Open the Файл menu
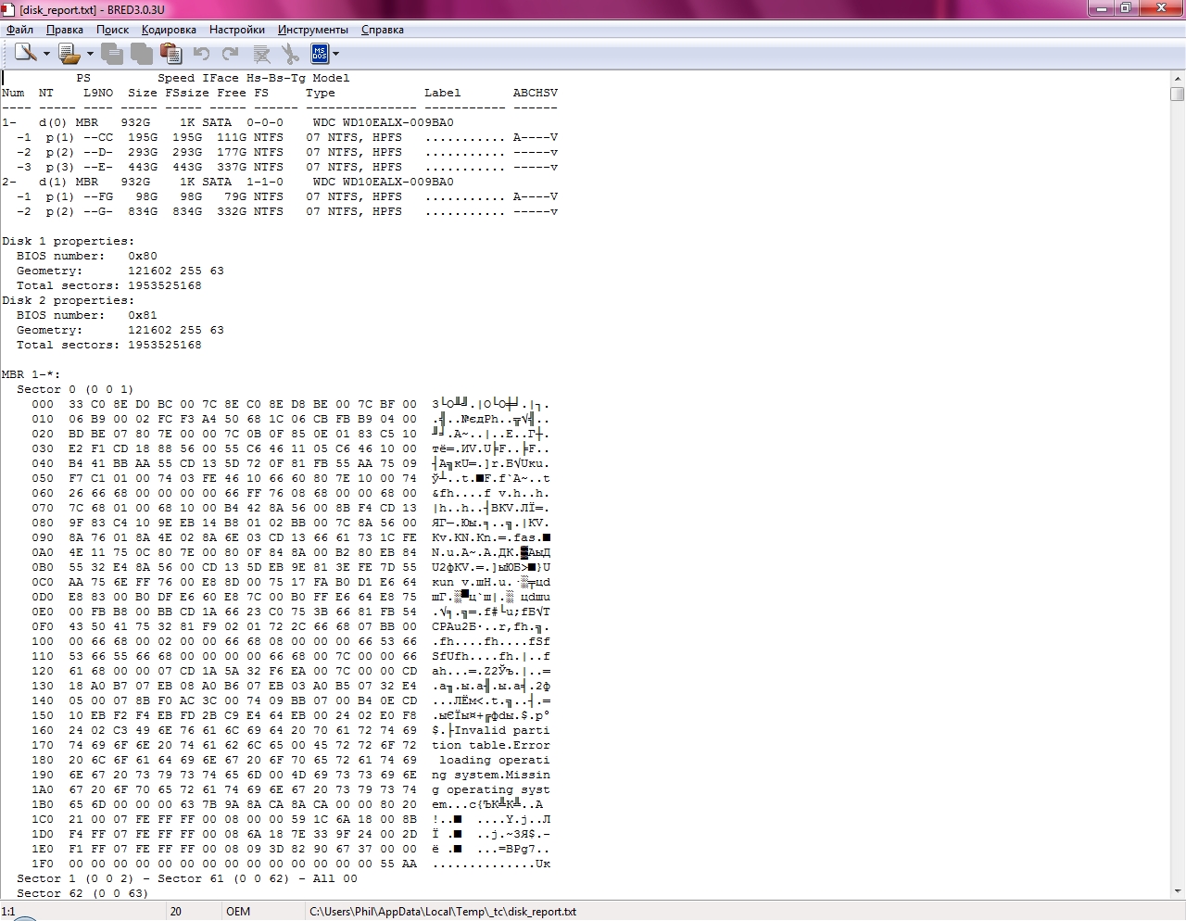The height and width of the screenshot is (921, 1186). click(x=19, y=30)
